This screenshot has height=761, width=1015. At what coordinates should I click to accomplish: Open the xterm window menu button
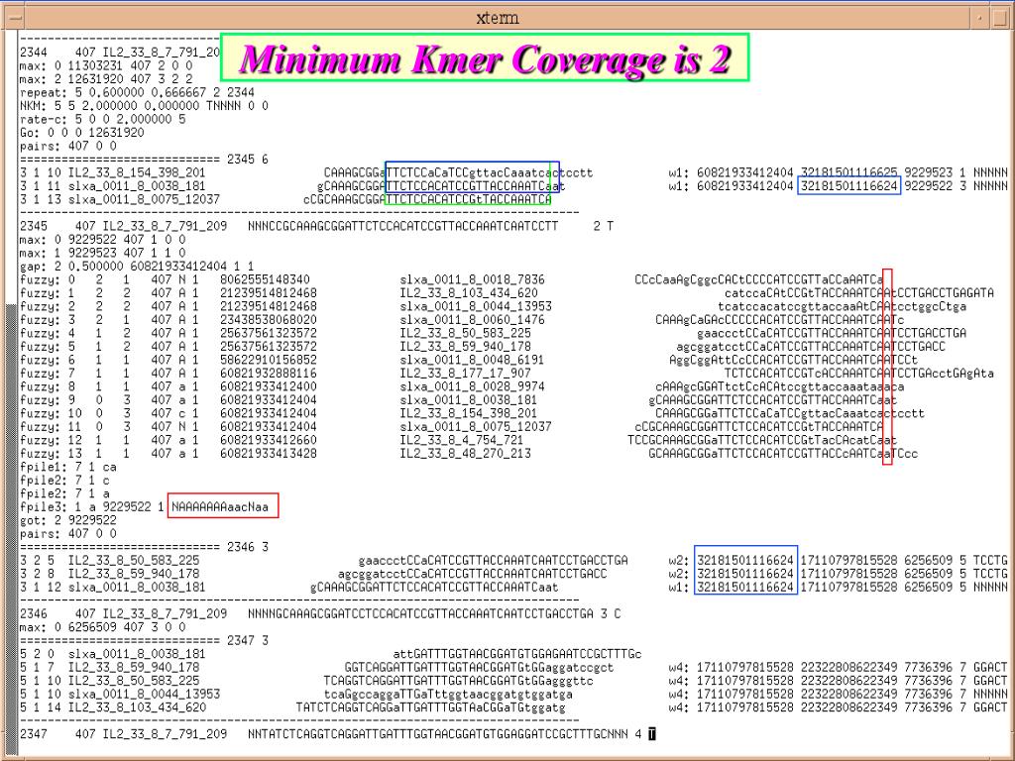tap(13, 18)
